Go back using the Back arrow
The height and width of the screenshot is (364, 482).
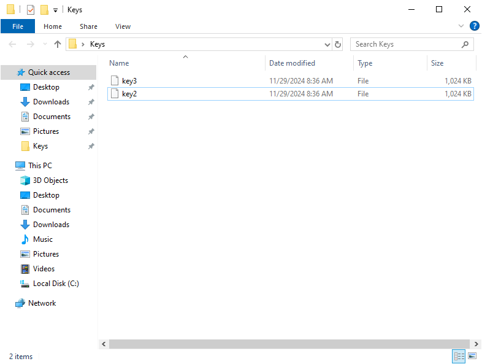click(x=12, y=44)
